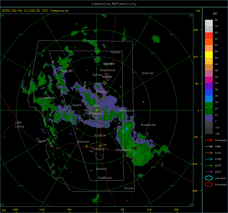Image resolution: width=228 pixels, height=213 pixels.
Task: Click the Composite_Reflectivity title
Action: tap(114, 4)
